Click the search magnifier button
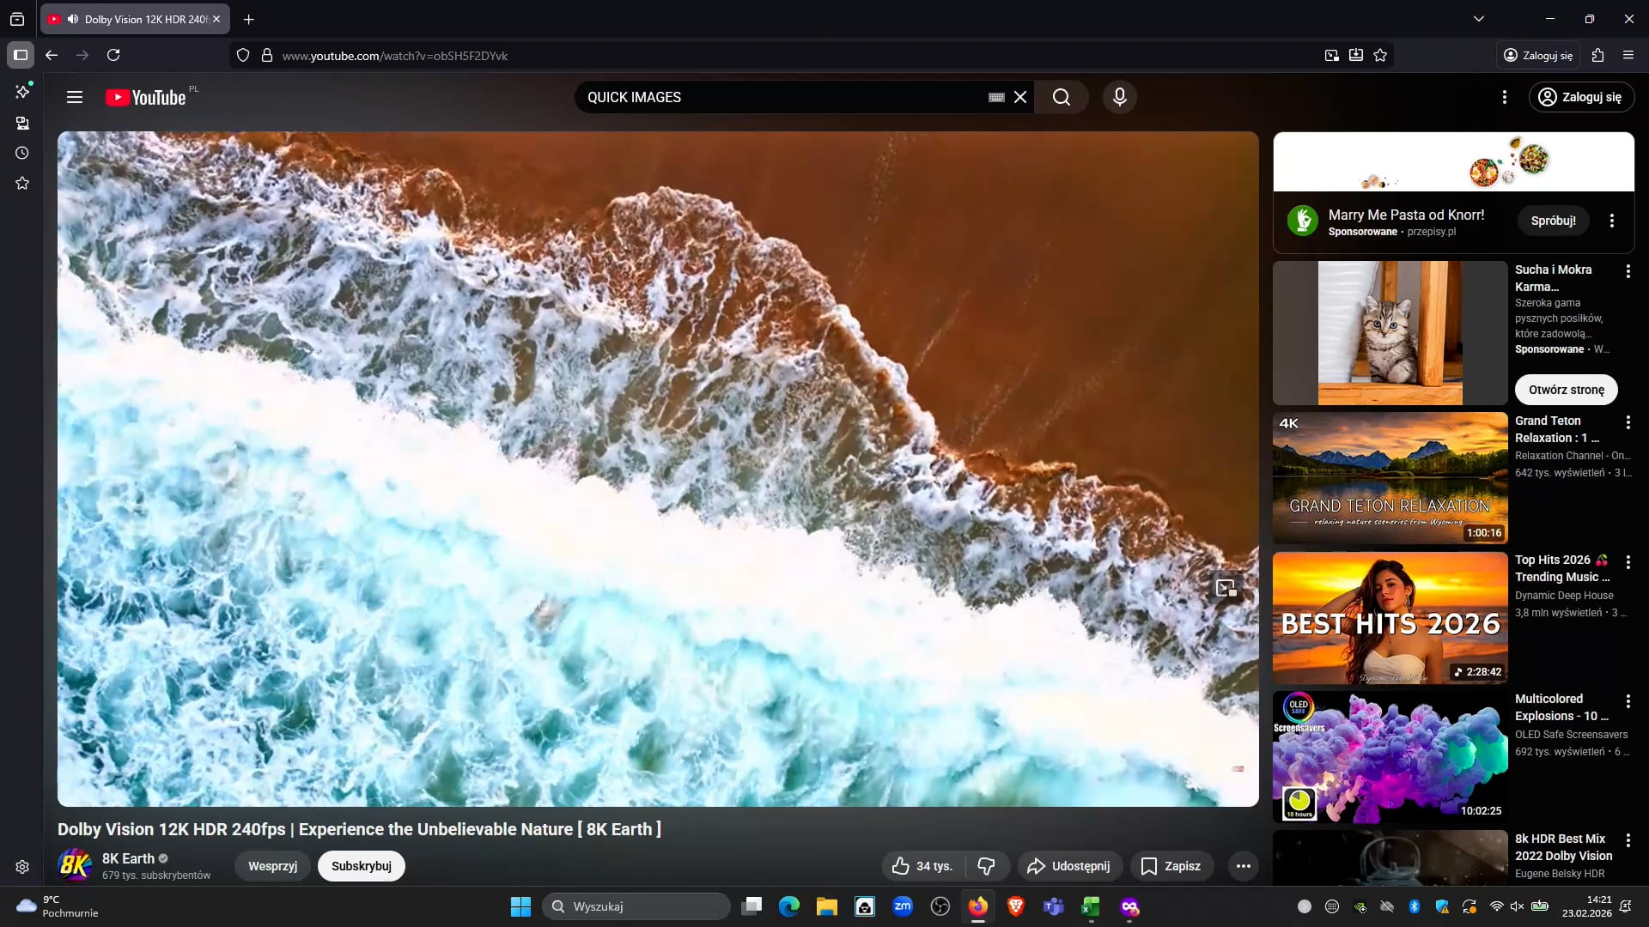This screenshot has height=927, width=1649. coord(1062,97)
